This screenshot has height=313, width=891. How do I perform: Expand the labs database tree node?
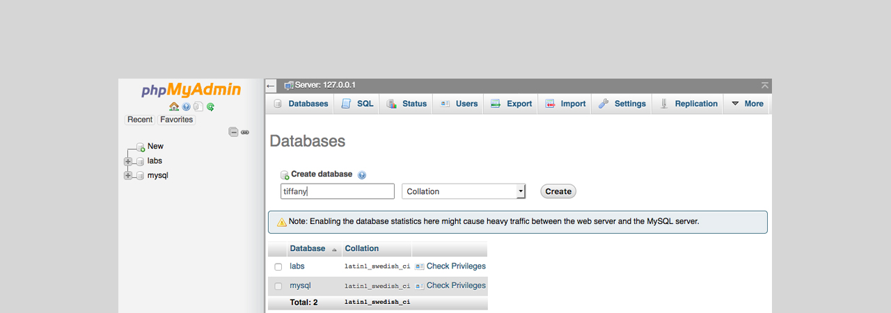pos(128,161)
